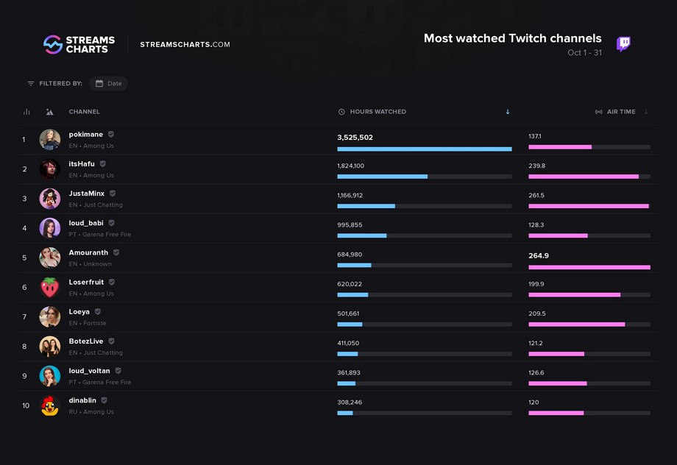Click the purple Twitch logo icon
The height and width of the screenshot is (465, 677).
click(623, 43)
